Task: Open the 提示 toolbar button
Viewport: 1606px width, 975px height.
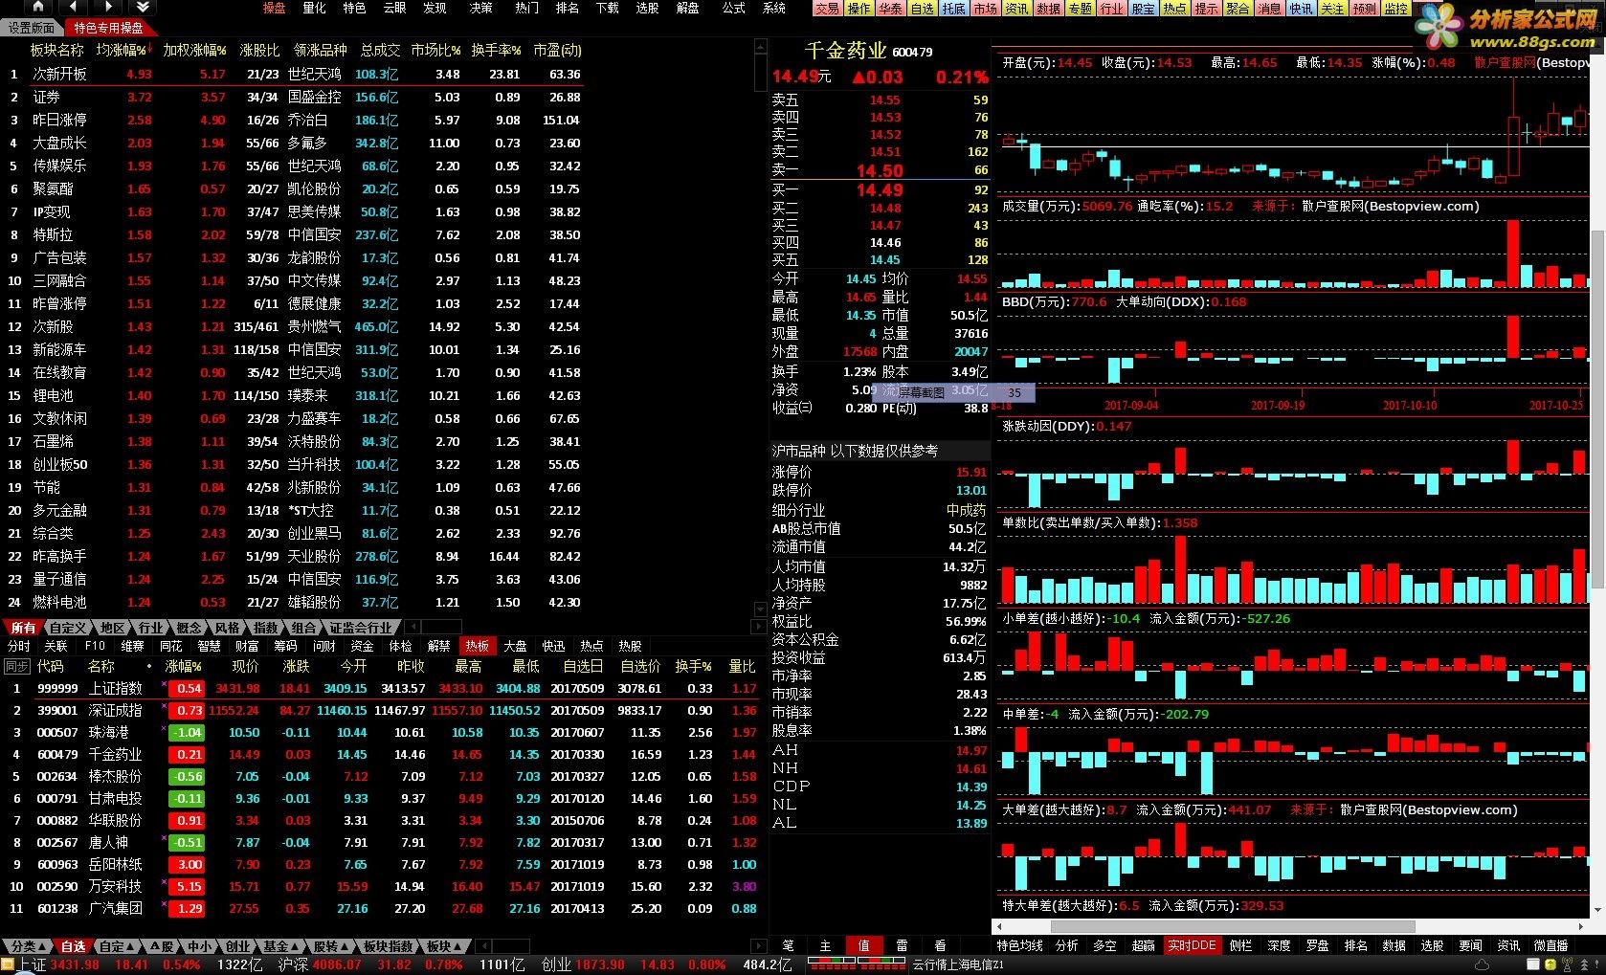Action: [x=1206, y=9]
